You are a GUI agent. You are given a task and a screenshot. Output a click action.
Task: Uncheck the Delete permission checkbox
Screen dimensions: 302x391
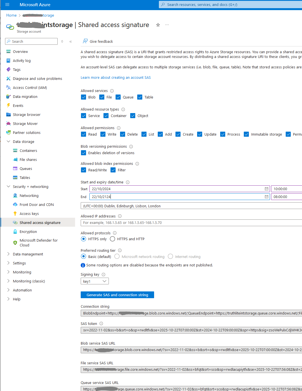click(123, 134)
